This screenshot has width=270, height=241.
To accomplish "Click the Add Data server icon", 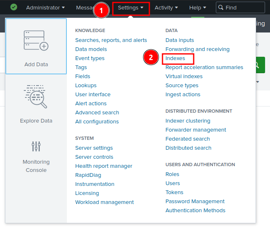I will coord(36,41).
